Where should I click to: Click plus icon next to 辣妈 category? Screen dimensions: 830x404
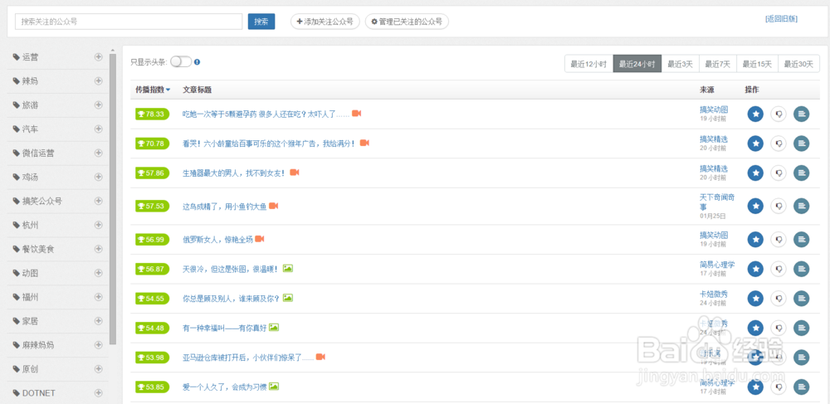99,81
